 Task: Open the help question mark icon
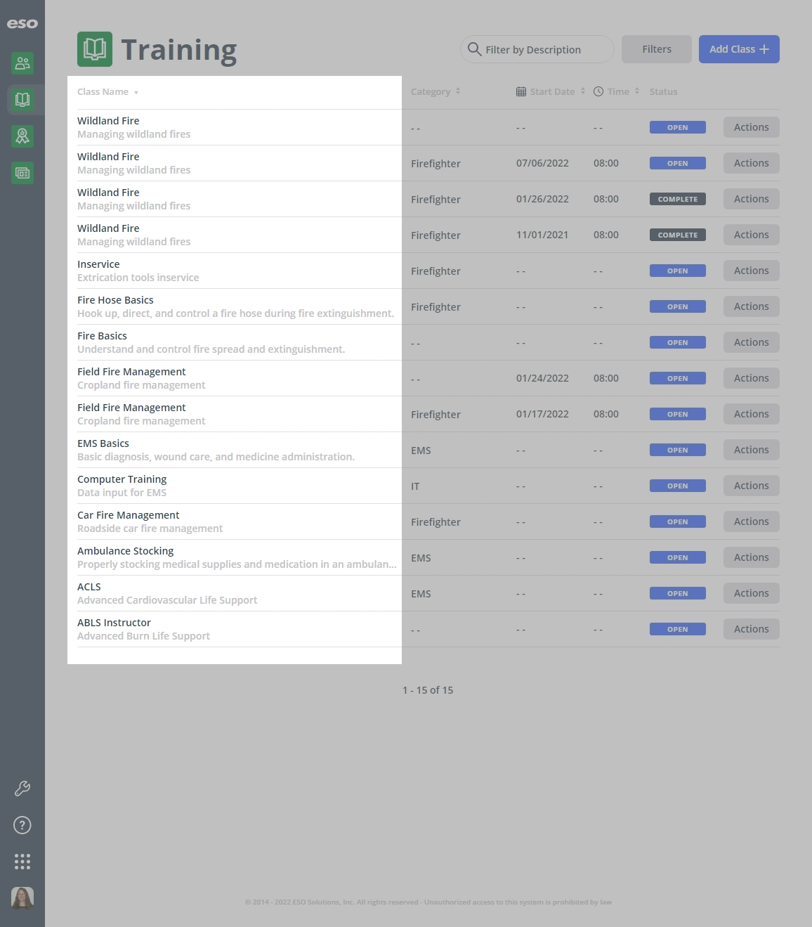pos(22,825)
